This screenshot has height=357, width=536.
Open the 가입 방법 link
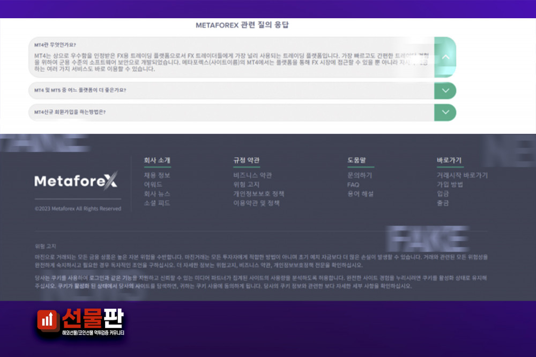pos(450,185)
